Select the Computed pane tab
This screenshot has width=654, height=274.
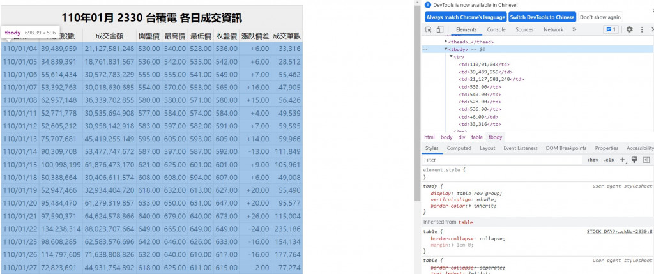pyautogui.click(x=459, y=148)
